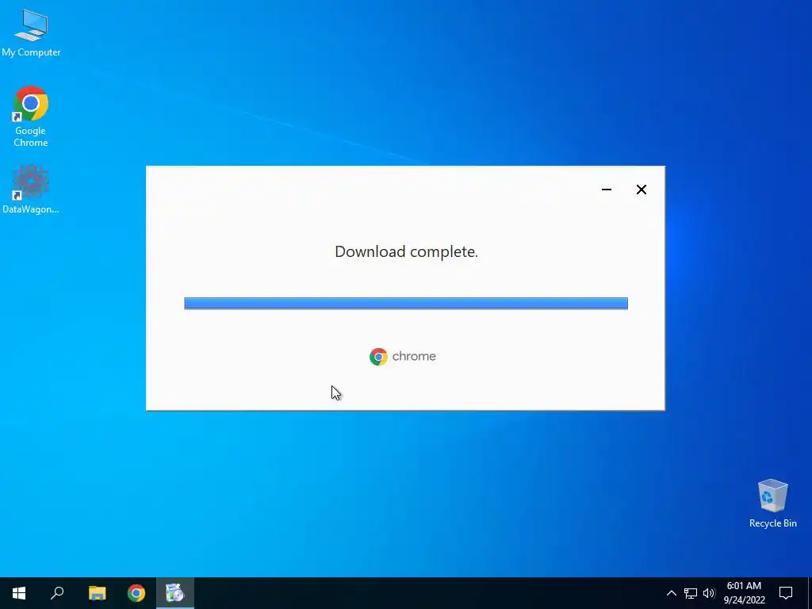The width and height of the screenshot is (812, 609).
Task: Open the My Computer desktop icon
Action: click(31, 33)
